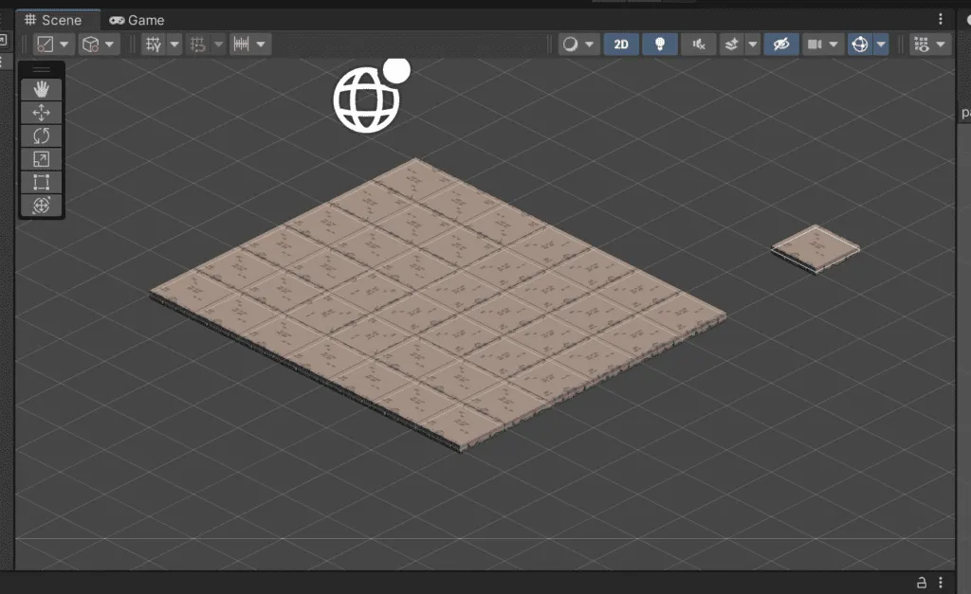This screenshot has height=594, width=971.
Task: Select the Move tool
Action: pyautogui.click(x=42, y=113)
